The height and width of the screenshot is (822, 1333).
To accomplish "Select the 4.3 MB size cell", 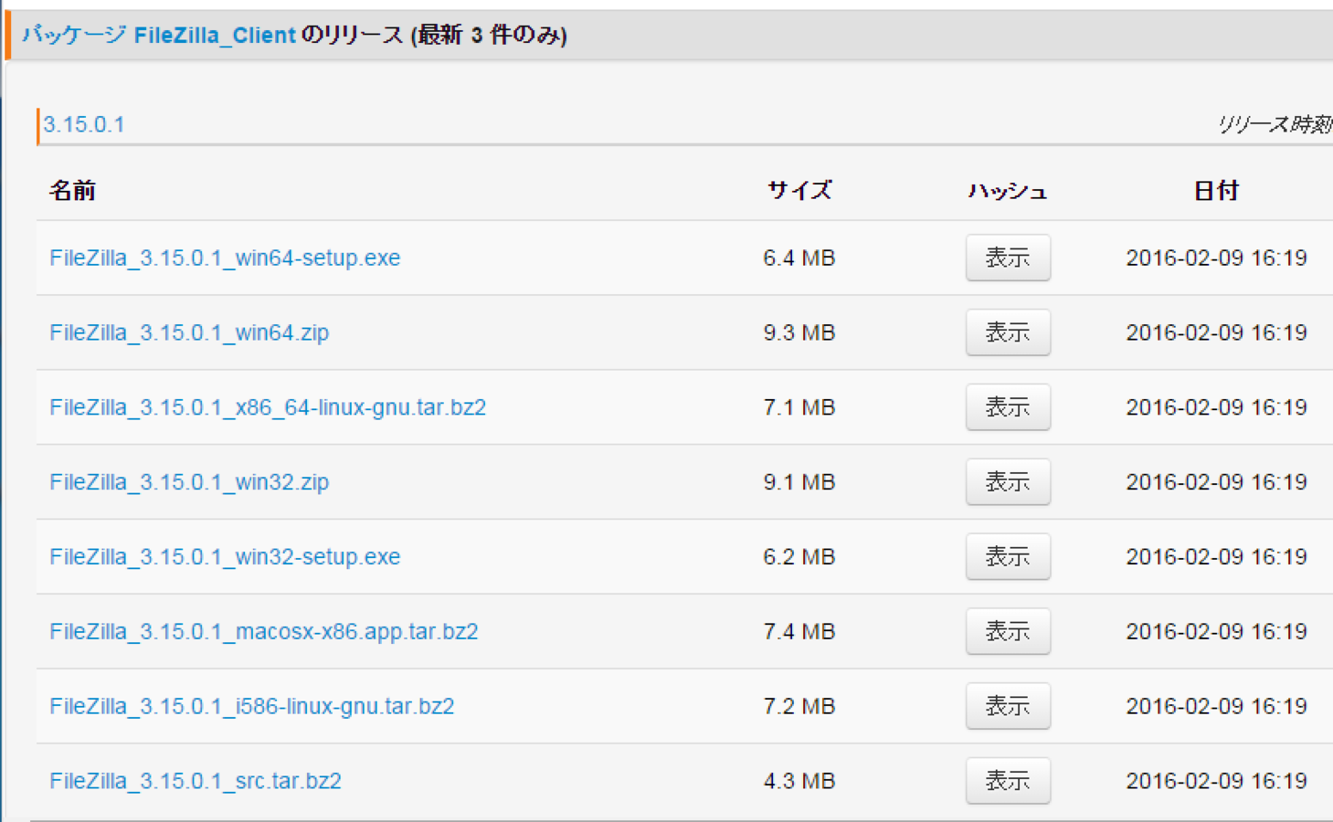I will (799, 783).
